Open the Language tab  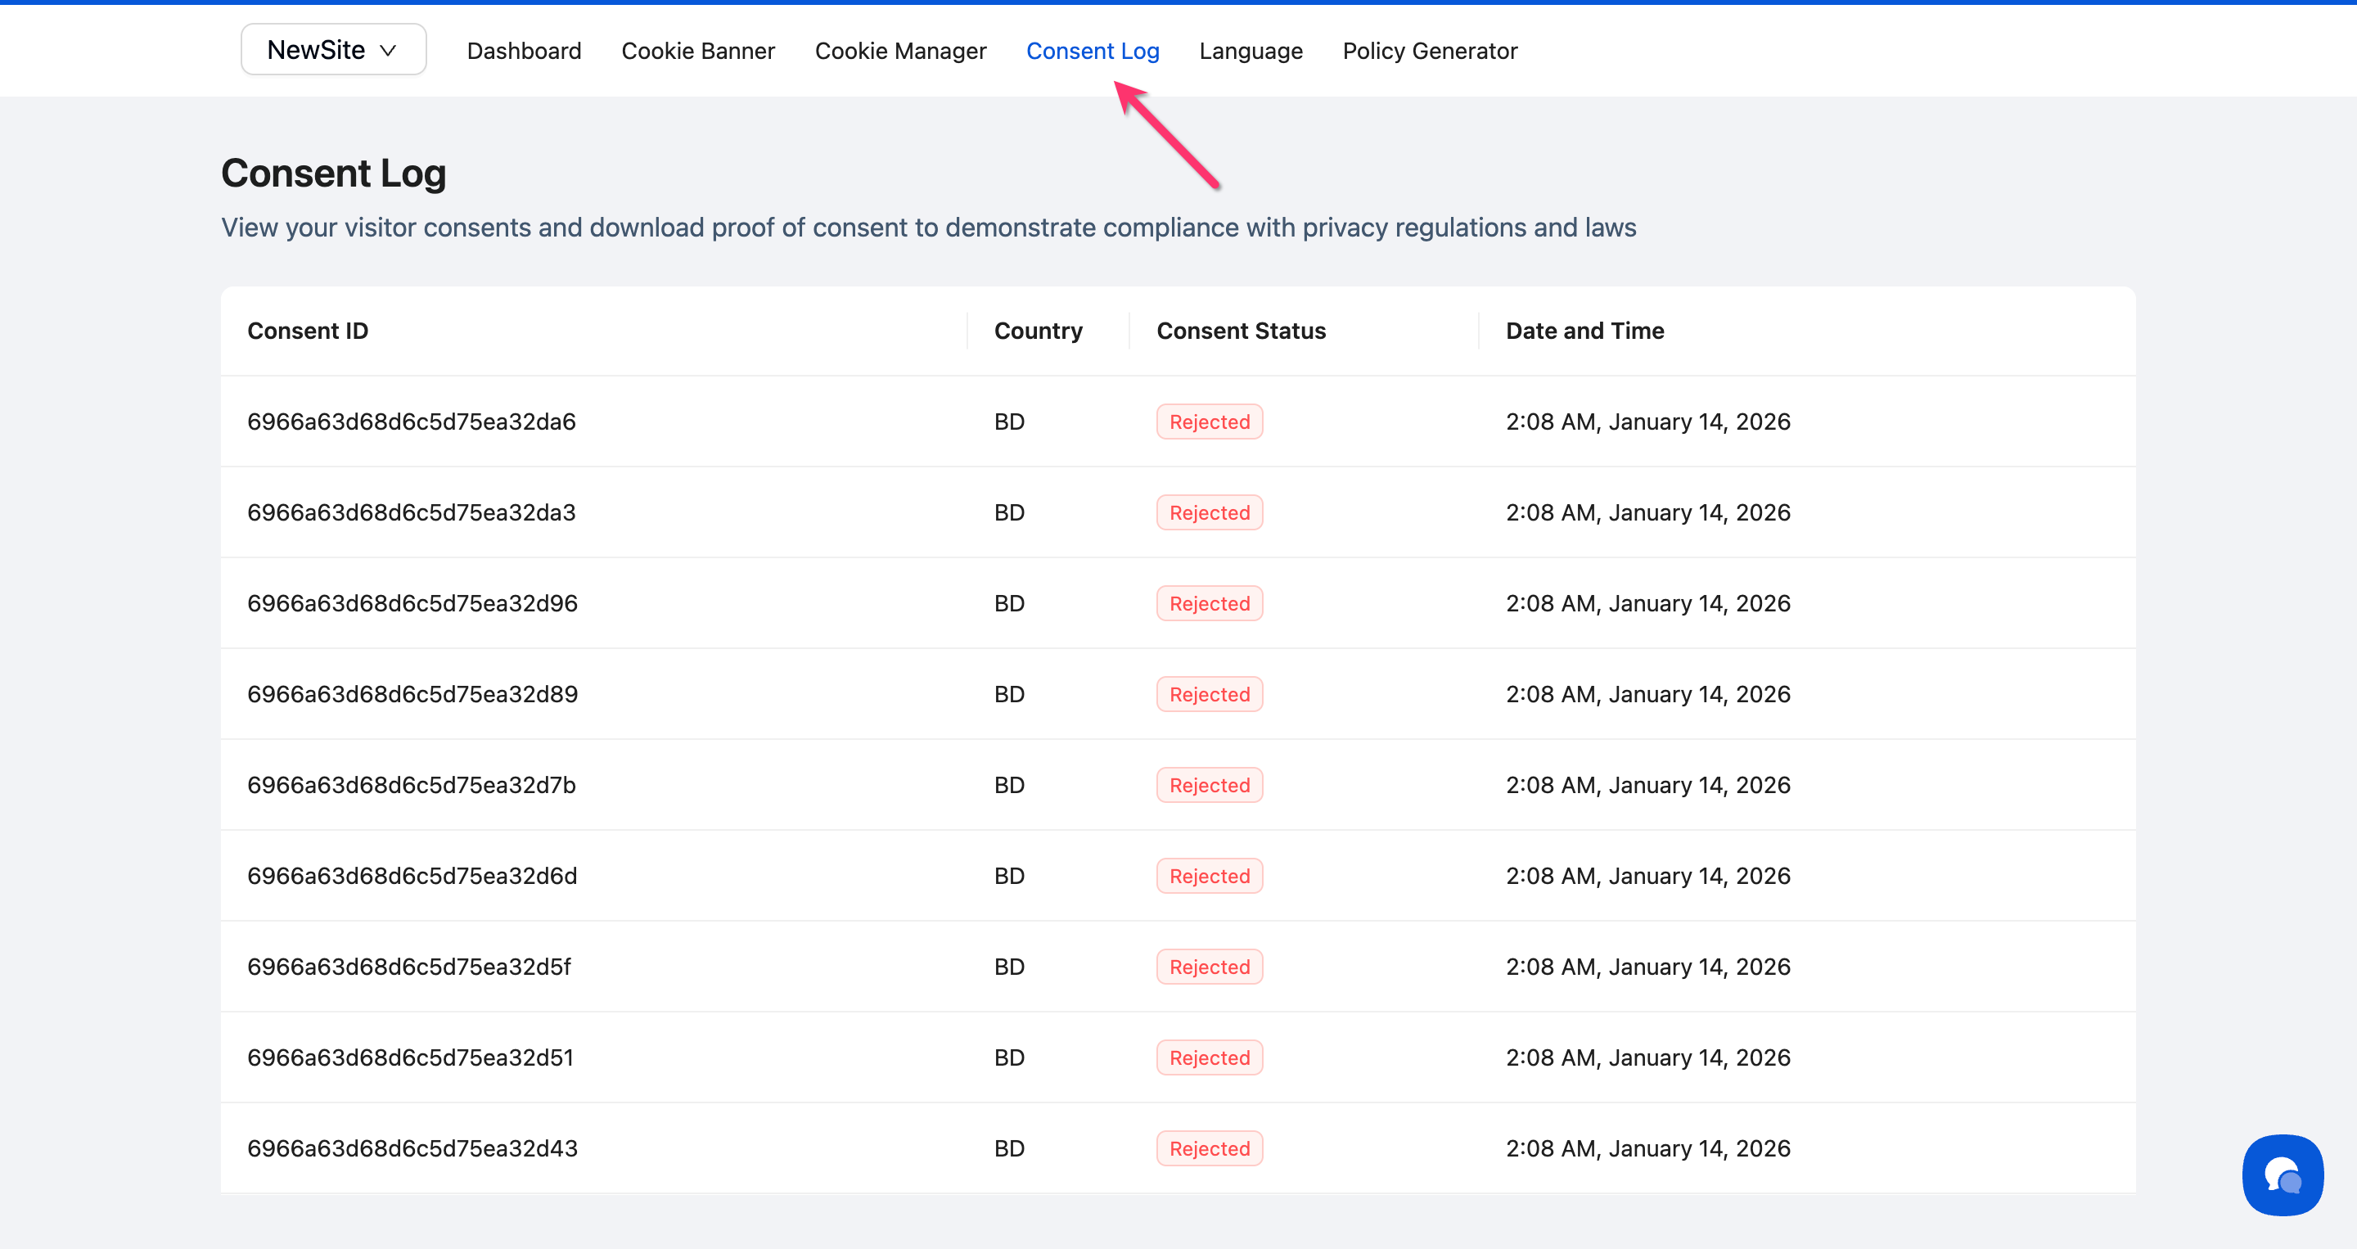(1250, 52)
